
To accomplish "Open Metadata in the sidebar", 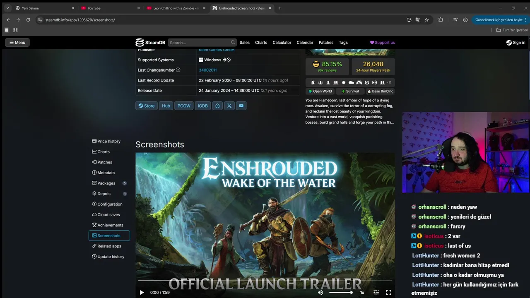I will point(109,173).
